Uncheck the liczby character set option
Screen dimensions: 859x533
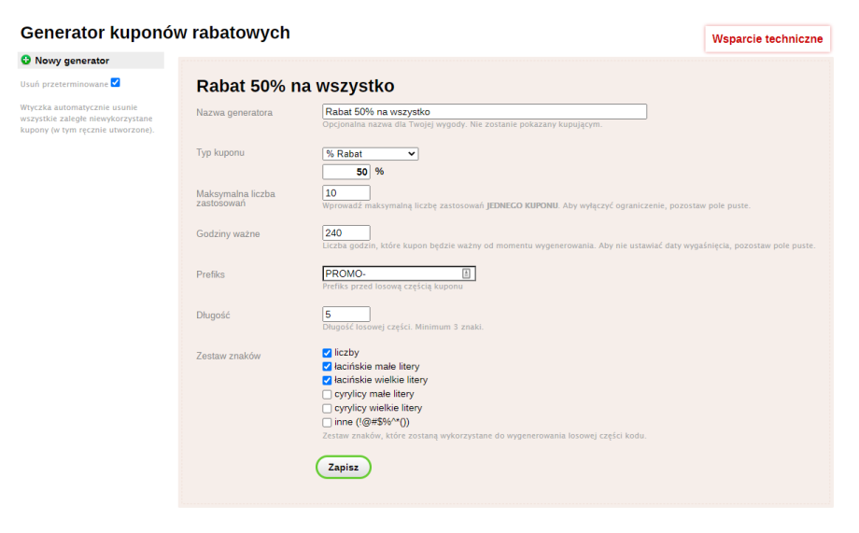[x=327, y=353]
